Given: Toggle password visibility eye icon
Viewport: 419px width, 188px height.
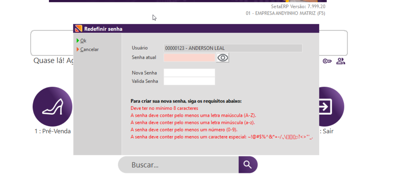Looking at the screenshot, I should (223, 57).
